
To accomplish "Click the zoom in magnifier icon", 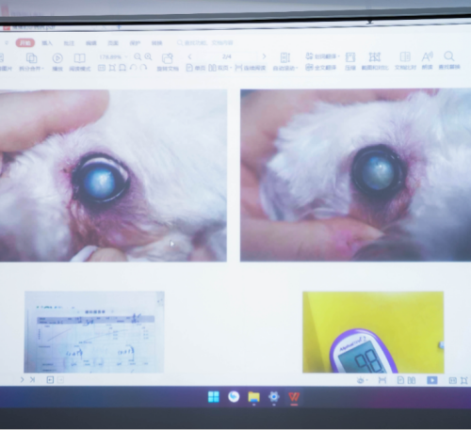I will click(148, 56).
